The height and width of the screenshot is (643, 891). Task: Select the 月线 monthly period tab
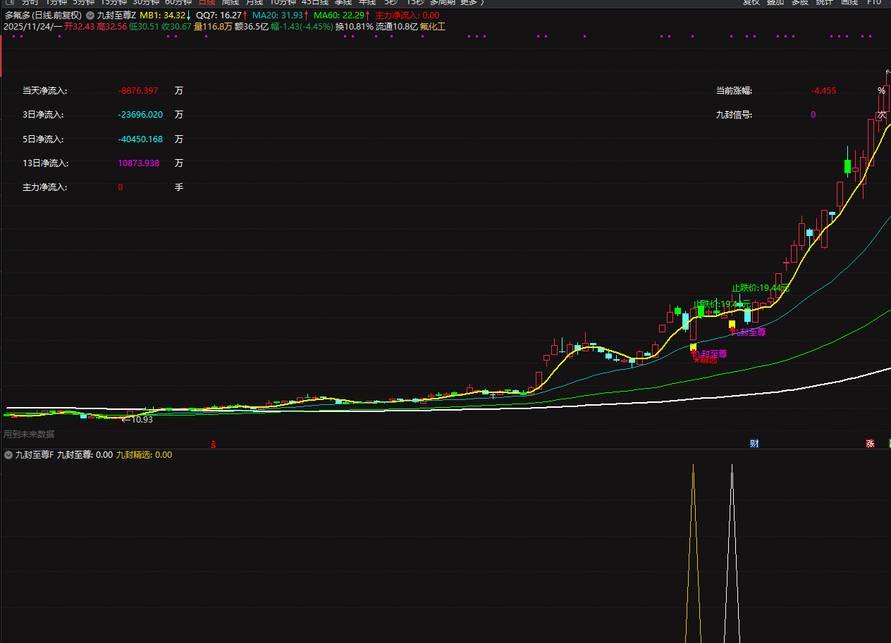pos(254,2)
